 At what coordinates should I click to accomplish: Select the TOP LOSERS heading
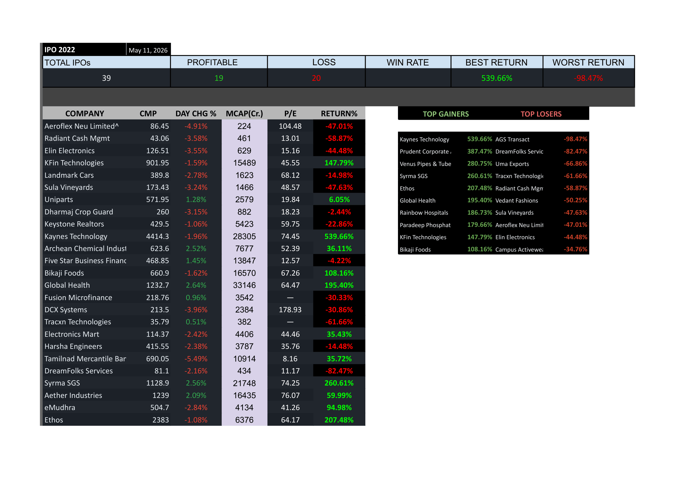coord(541,114)
